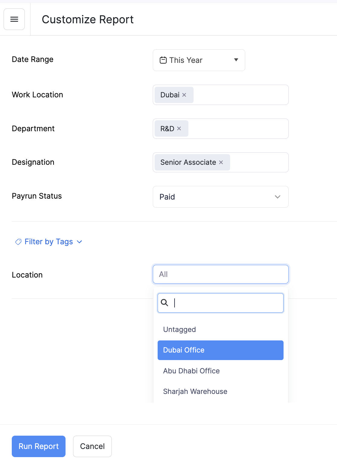
Task: Collapse the Filter by Tags section
Action: (x=79, y=242)
